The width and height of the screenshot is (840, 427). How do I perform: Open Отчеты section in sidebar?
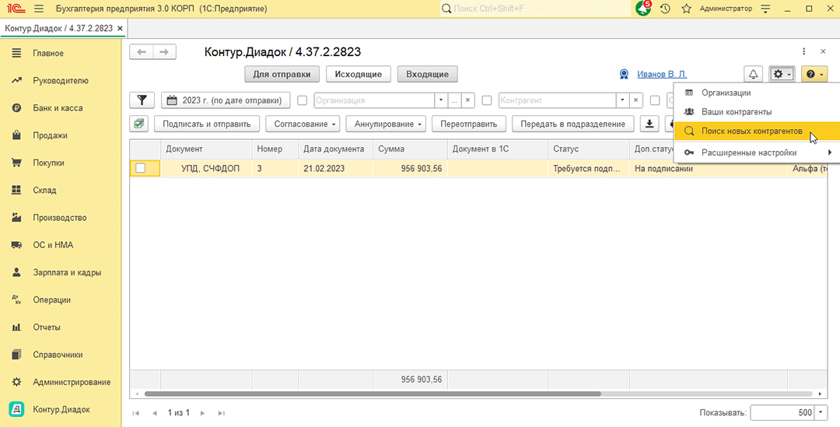[61, 327]
